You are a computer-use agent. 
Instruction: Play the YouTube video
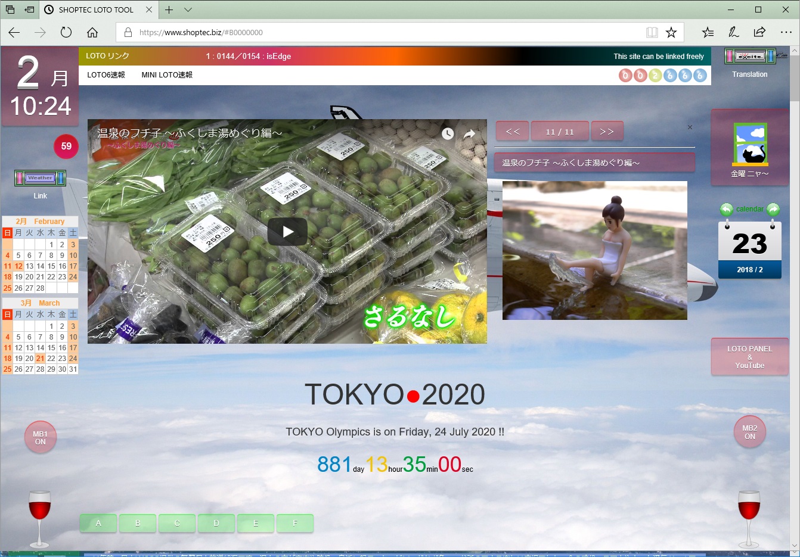(287, 232)
